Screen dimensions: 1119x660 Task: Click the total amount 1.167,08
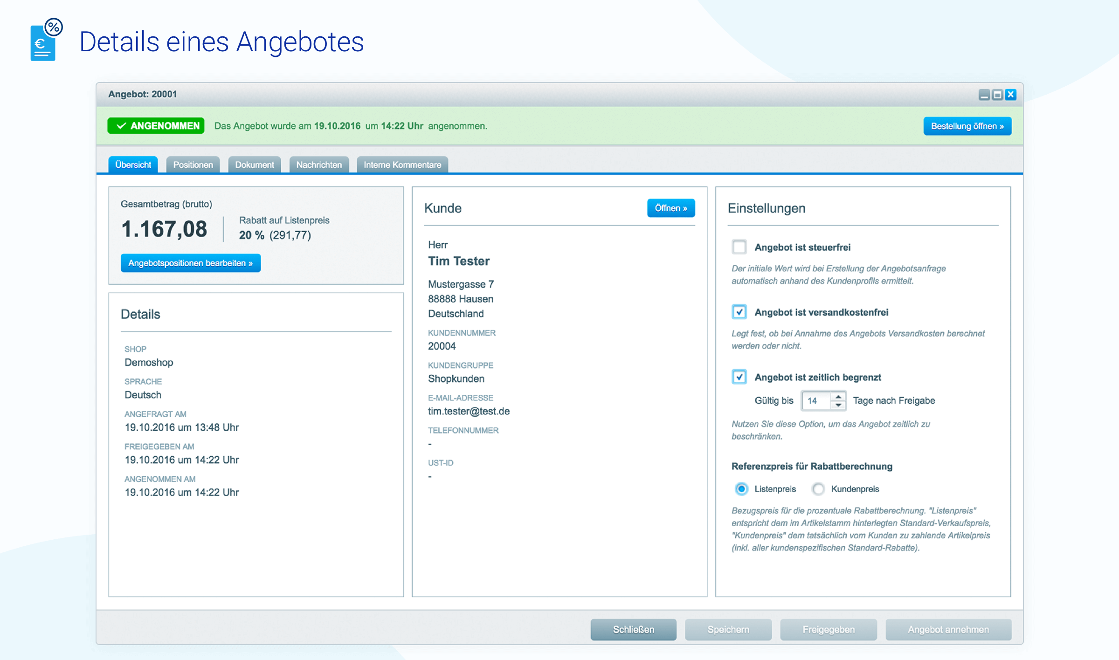(164, 229)
